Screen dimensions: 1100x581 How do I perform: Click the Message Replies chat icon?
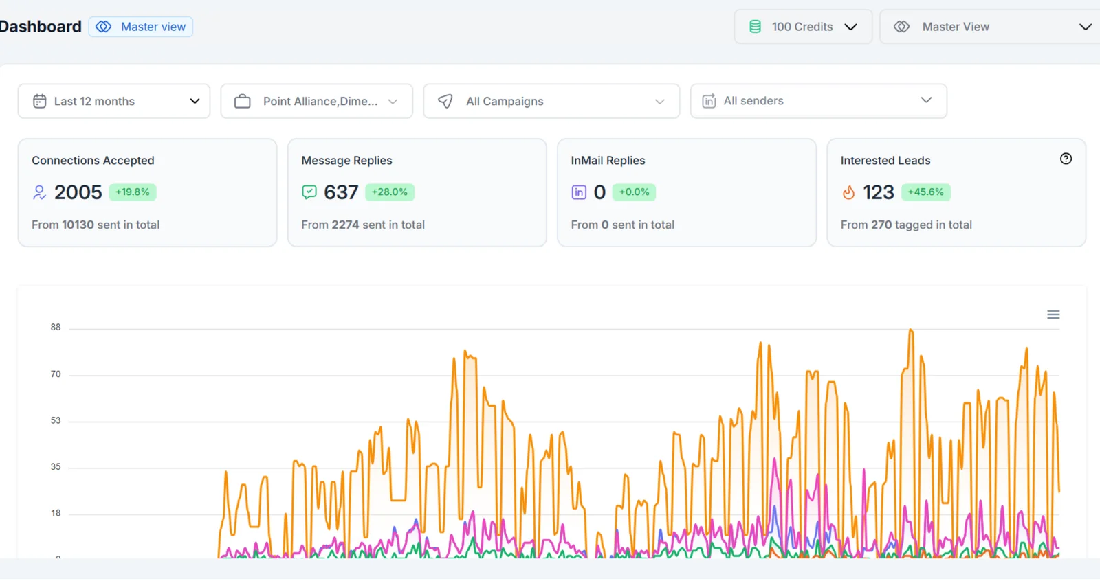click(309, 192)
